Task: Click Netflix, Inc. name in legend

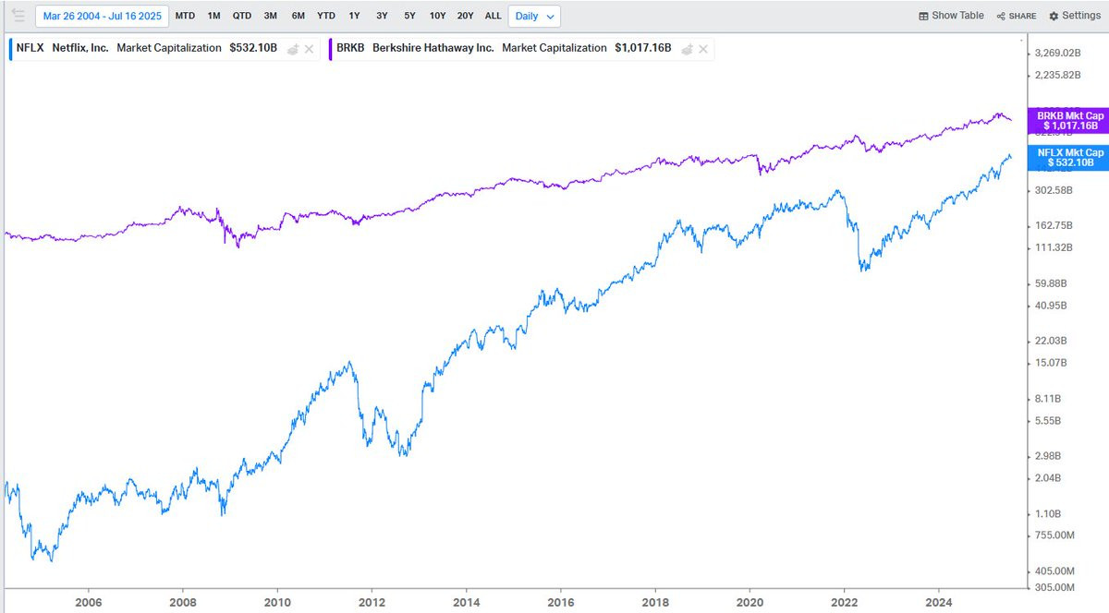Action: point(81,48)
